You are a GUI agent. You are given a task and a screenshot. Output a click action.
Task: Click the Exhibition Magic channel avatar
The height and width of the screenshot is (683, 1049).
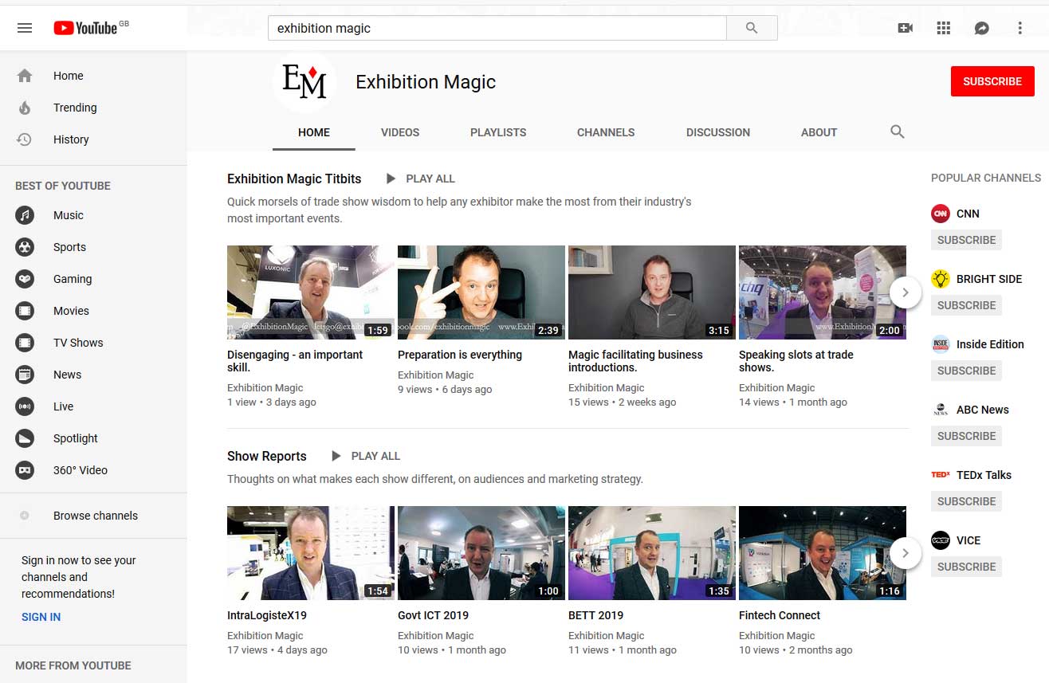click(304, 82)
